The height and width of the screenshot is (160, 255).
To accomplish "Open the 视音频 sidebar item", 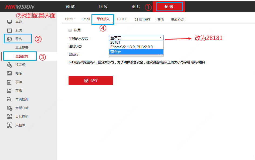I will click(20, 65).
